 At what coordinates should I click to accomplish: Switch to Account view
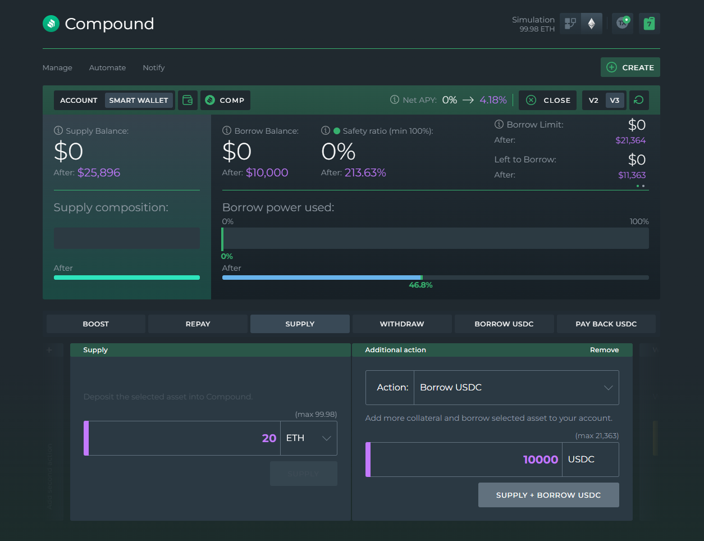click(79, 100)
